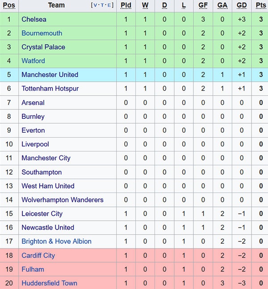268x289 pixels.
Task: Open the Watford team page
Action: (33, 61)
